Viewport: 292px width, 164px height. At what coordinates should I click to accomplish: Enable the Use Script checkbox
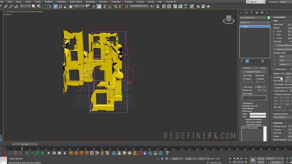(244, 87)
